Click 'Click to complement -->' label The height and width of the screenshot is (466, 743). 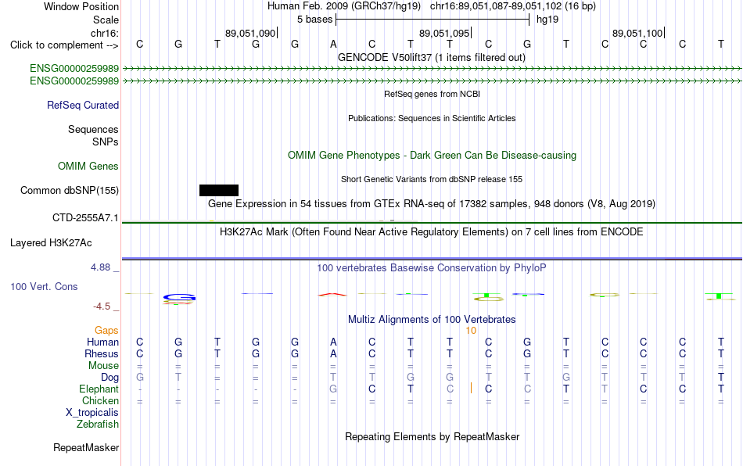[x=64, y=45]
